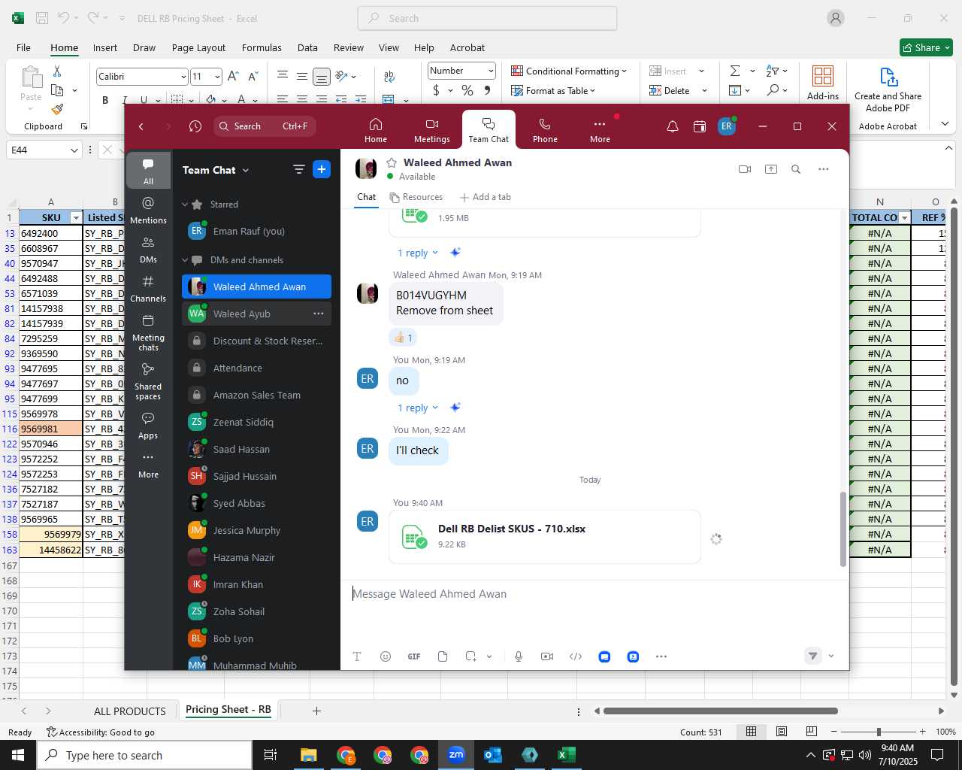Open the Font name Calibri dropdown
The width and height of the screenshot is (962, 770).
(183, 77)
